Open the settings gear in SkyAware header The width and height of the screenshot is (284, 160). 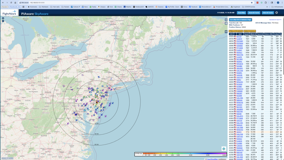point(277,12)
